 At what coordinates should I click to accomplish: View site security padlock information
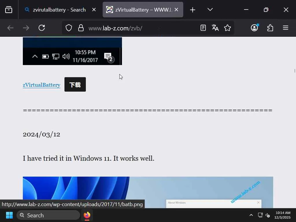pyautogui.click(x=81, y=28)
